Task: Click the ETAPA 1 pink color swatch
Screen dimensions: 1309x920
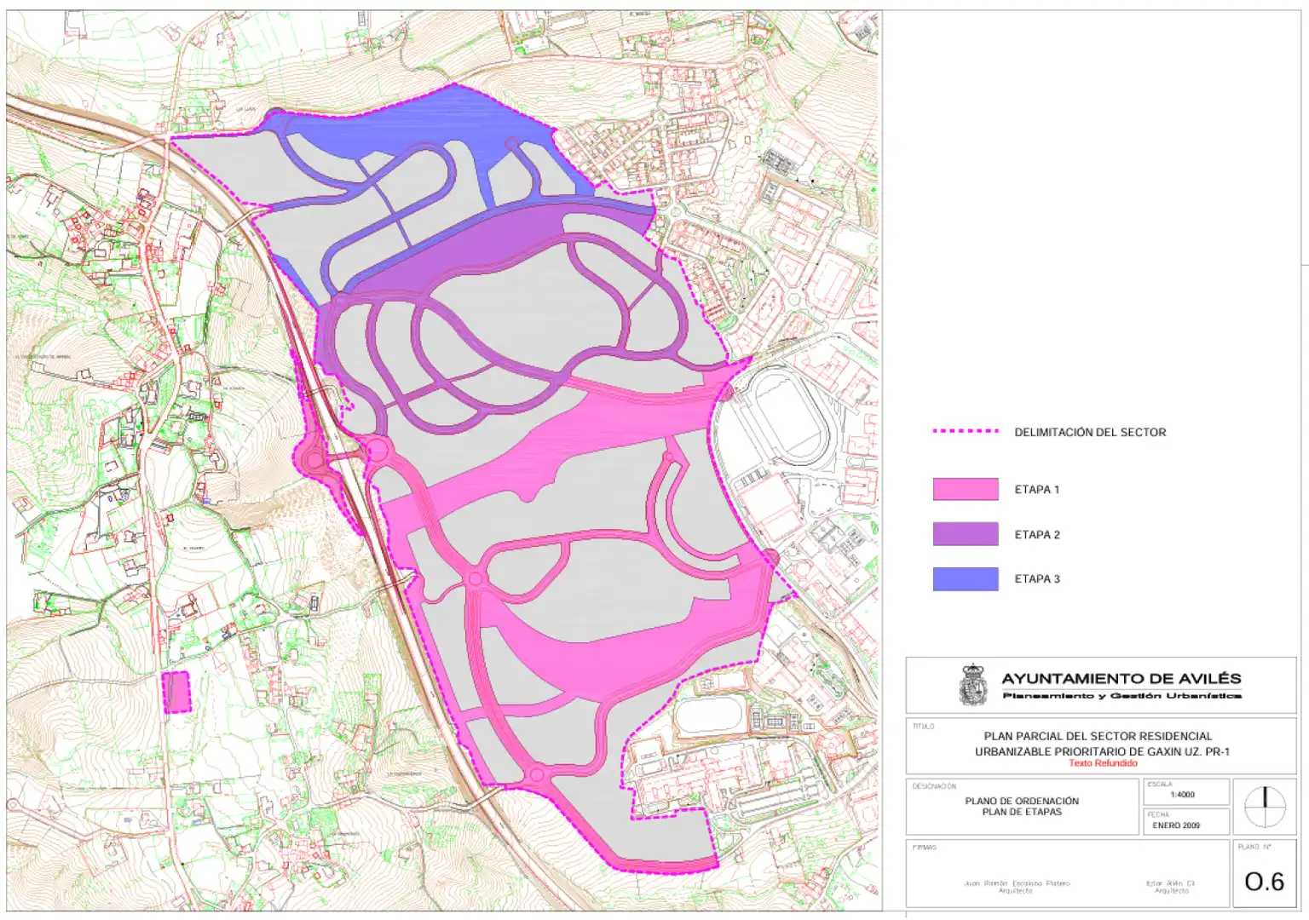Action: [x=966, y=489]
